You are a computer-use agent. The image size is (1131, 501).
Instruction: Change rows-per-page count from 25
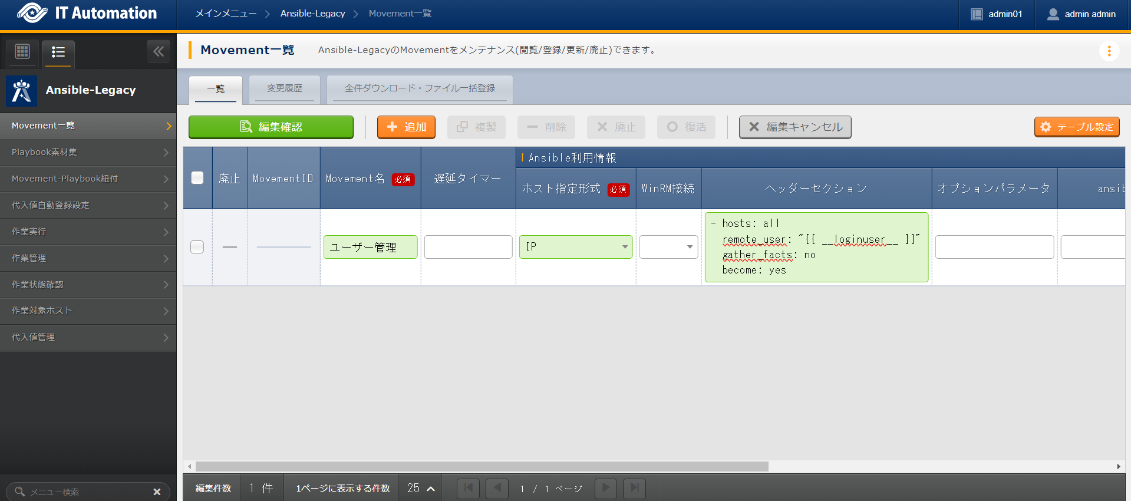coord(421,488)
